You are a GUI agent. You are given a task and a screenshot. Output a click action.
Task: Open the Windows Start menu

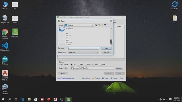(3, 99)
